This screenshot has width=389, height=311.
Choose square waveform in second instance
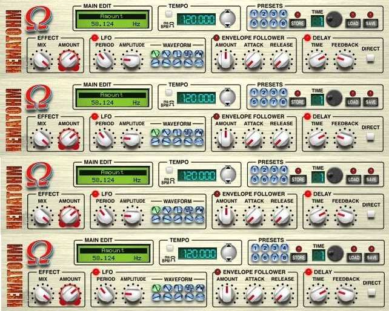coord(177,133)
